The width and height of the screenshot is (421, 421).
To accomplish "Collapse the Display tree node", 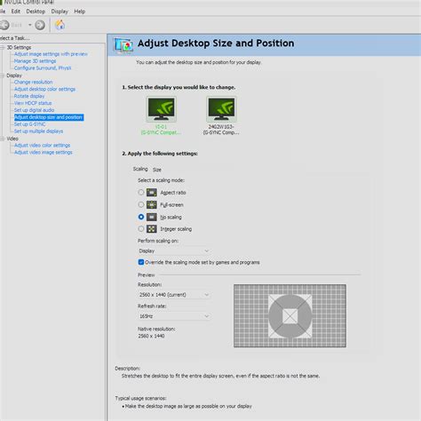I will click(x=3, y=75).
